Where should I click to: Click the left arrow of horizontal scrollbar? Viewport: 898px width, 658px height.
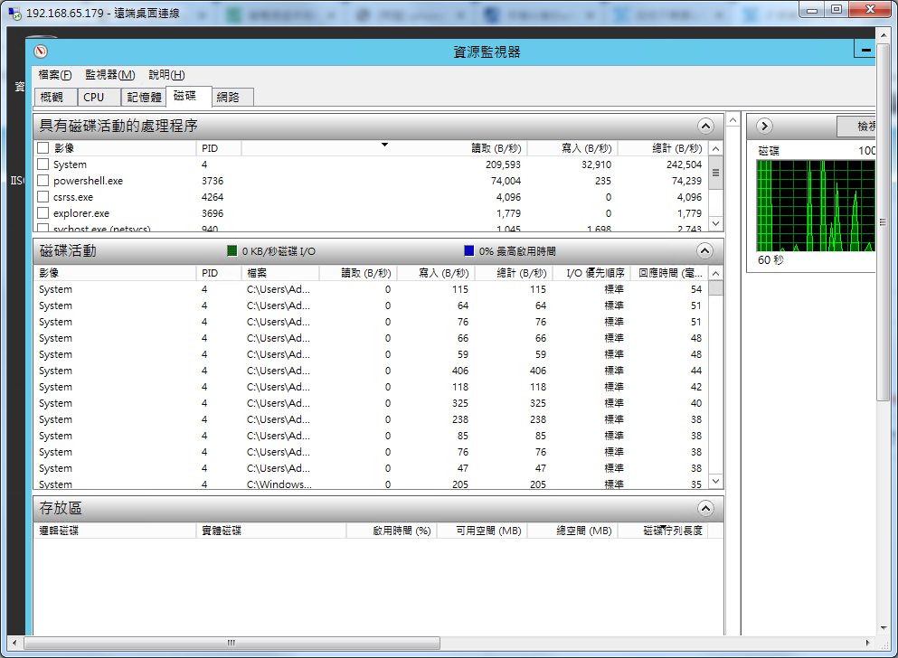14,643
